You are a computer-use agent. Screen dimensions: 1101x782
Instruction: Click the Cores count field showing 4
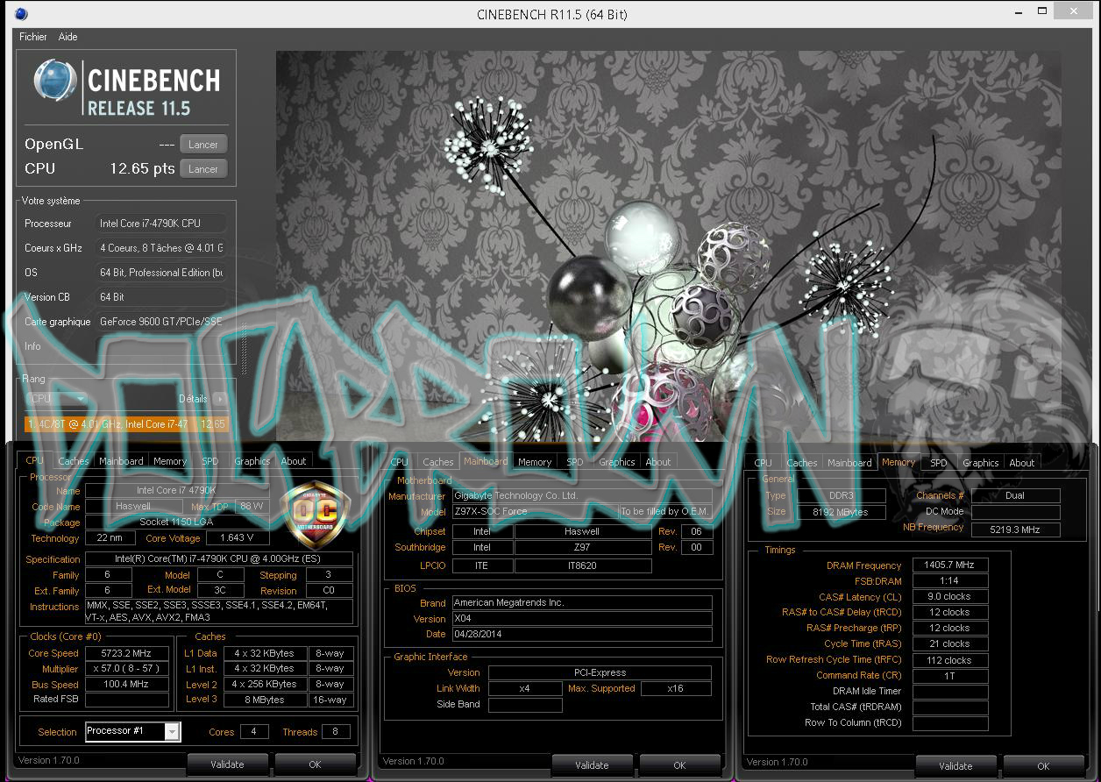click(254, 731)
